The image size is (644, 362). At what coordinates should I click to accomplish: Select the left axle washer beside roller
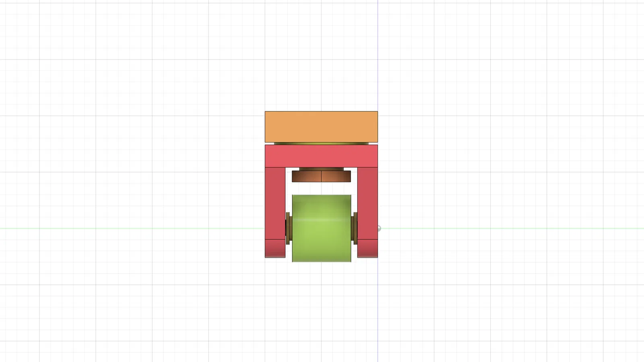[x=288, y=228]
